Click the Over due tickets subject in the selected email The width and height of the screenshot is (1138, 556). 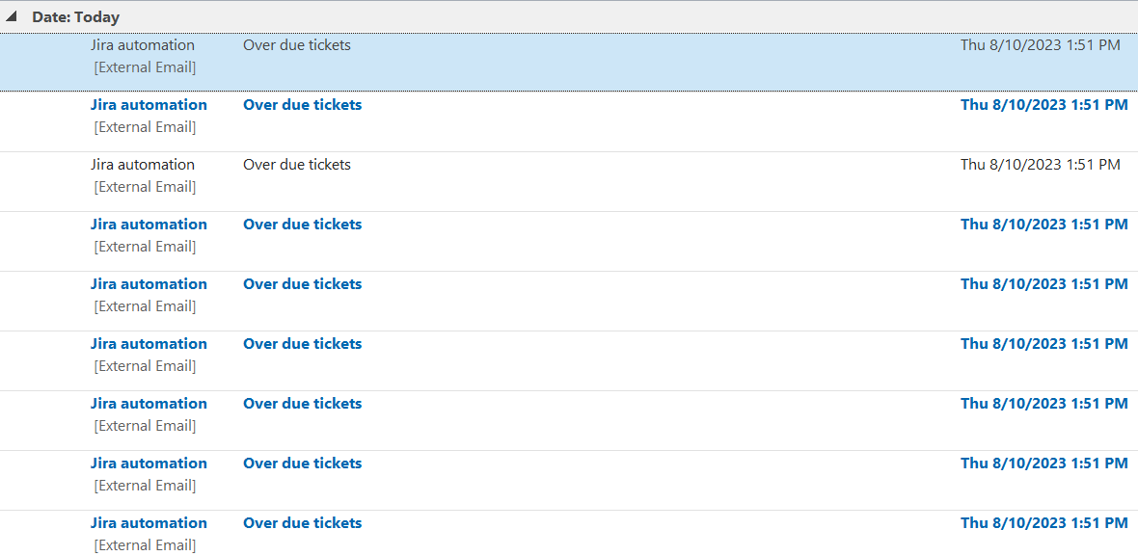point(297,44)
